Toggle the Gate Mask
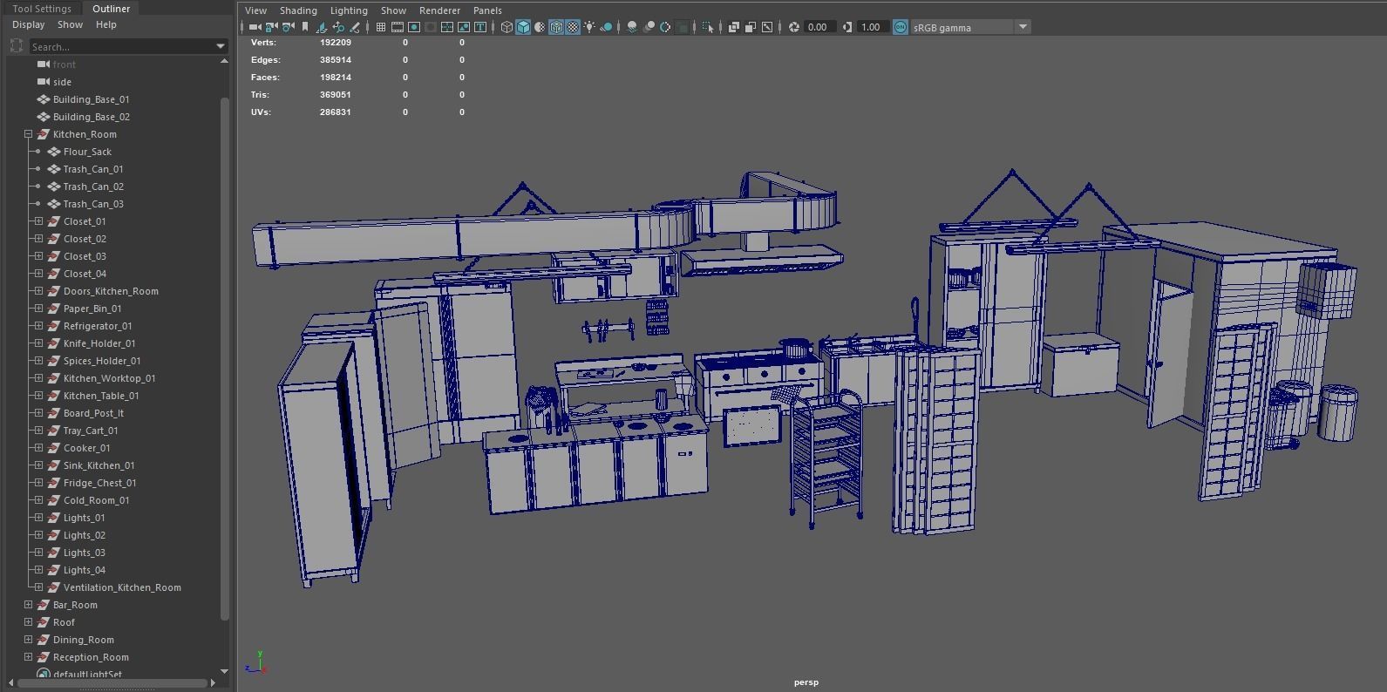1387x692 pixels. [431, 27]
